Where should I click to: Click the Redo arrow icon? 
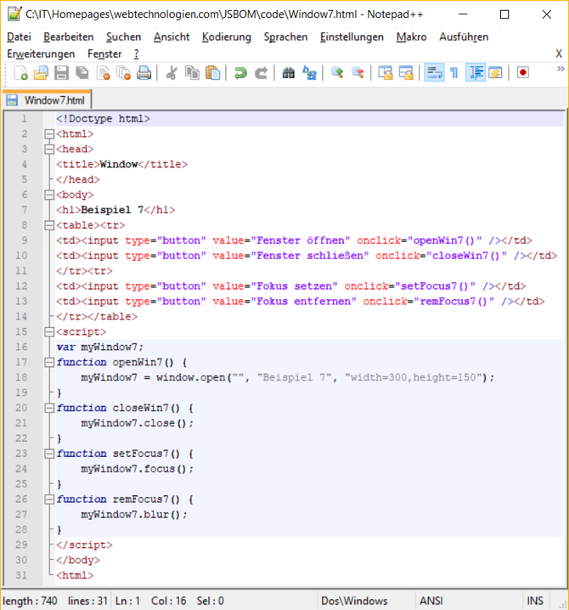coord(261,73)
